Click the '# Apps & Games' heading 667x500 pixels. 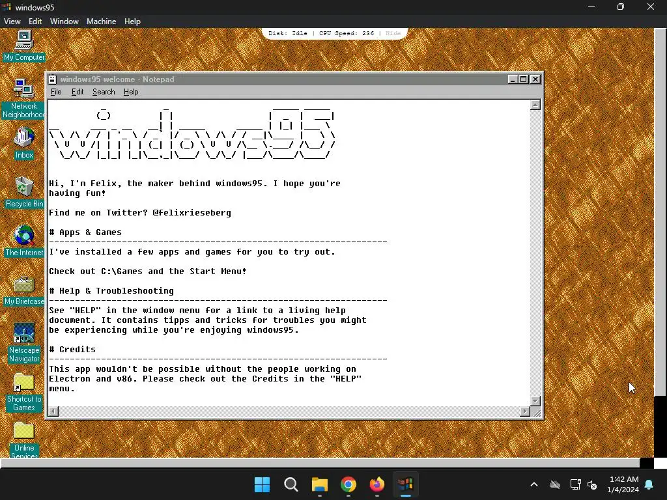coord(85,232)
